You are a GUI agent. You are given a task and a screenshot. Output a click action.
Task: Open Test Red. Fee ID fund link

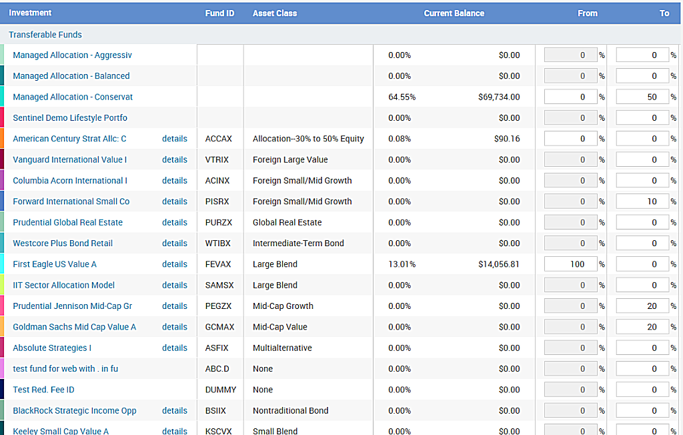(x=43, y=390)
